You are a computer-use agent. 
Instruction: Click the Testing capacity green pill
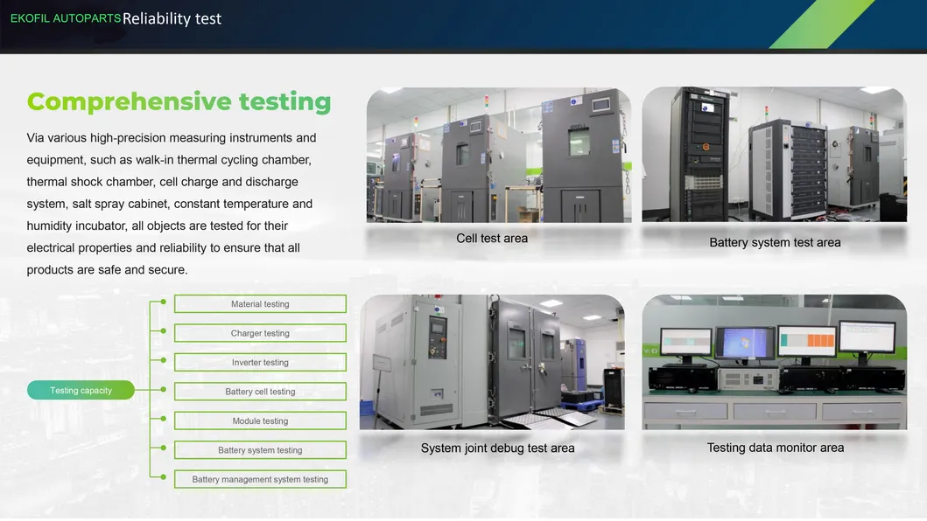click(81, 391)
